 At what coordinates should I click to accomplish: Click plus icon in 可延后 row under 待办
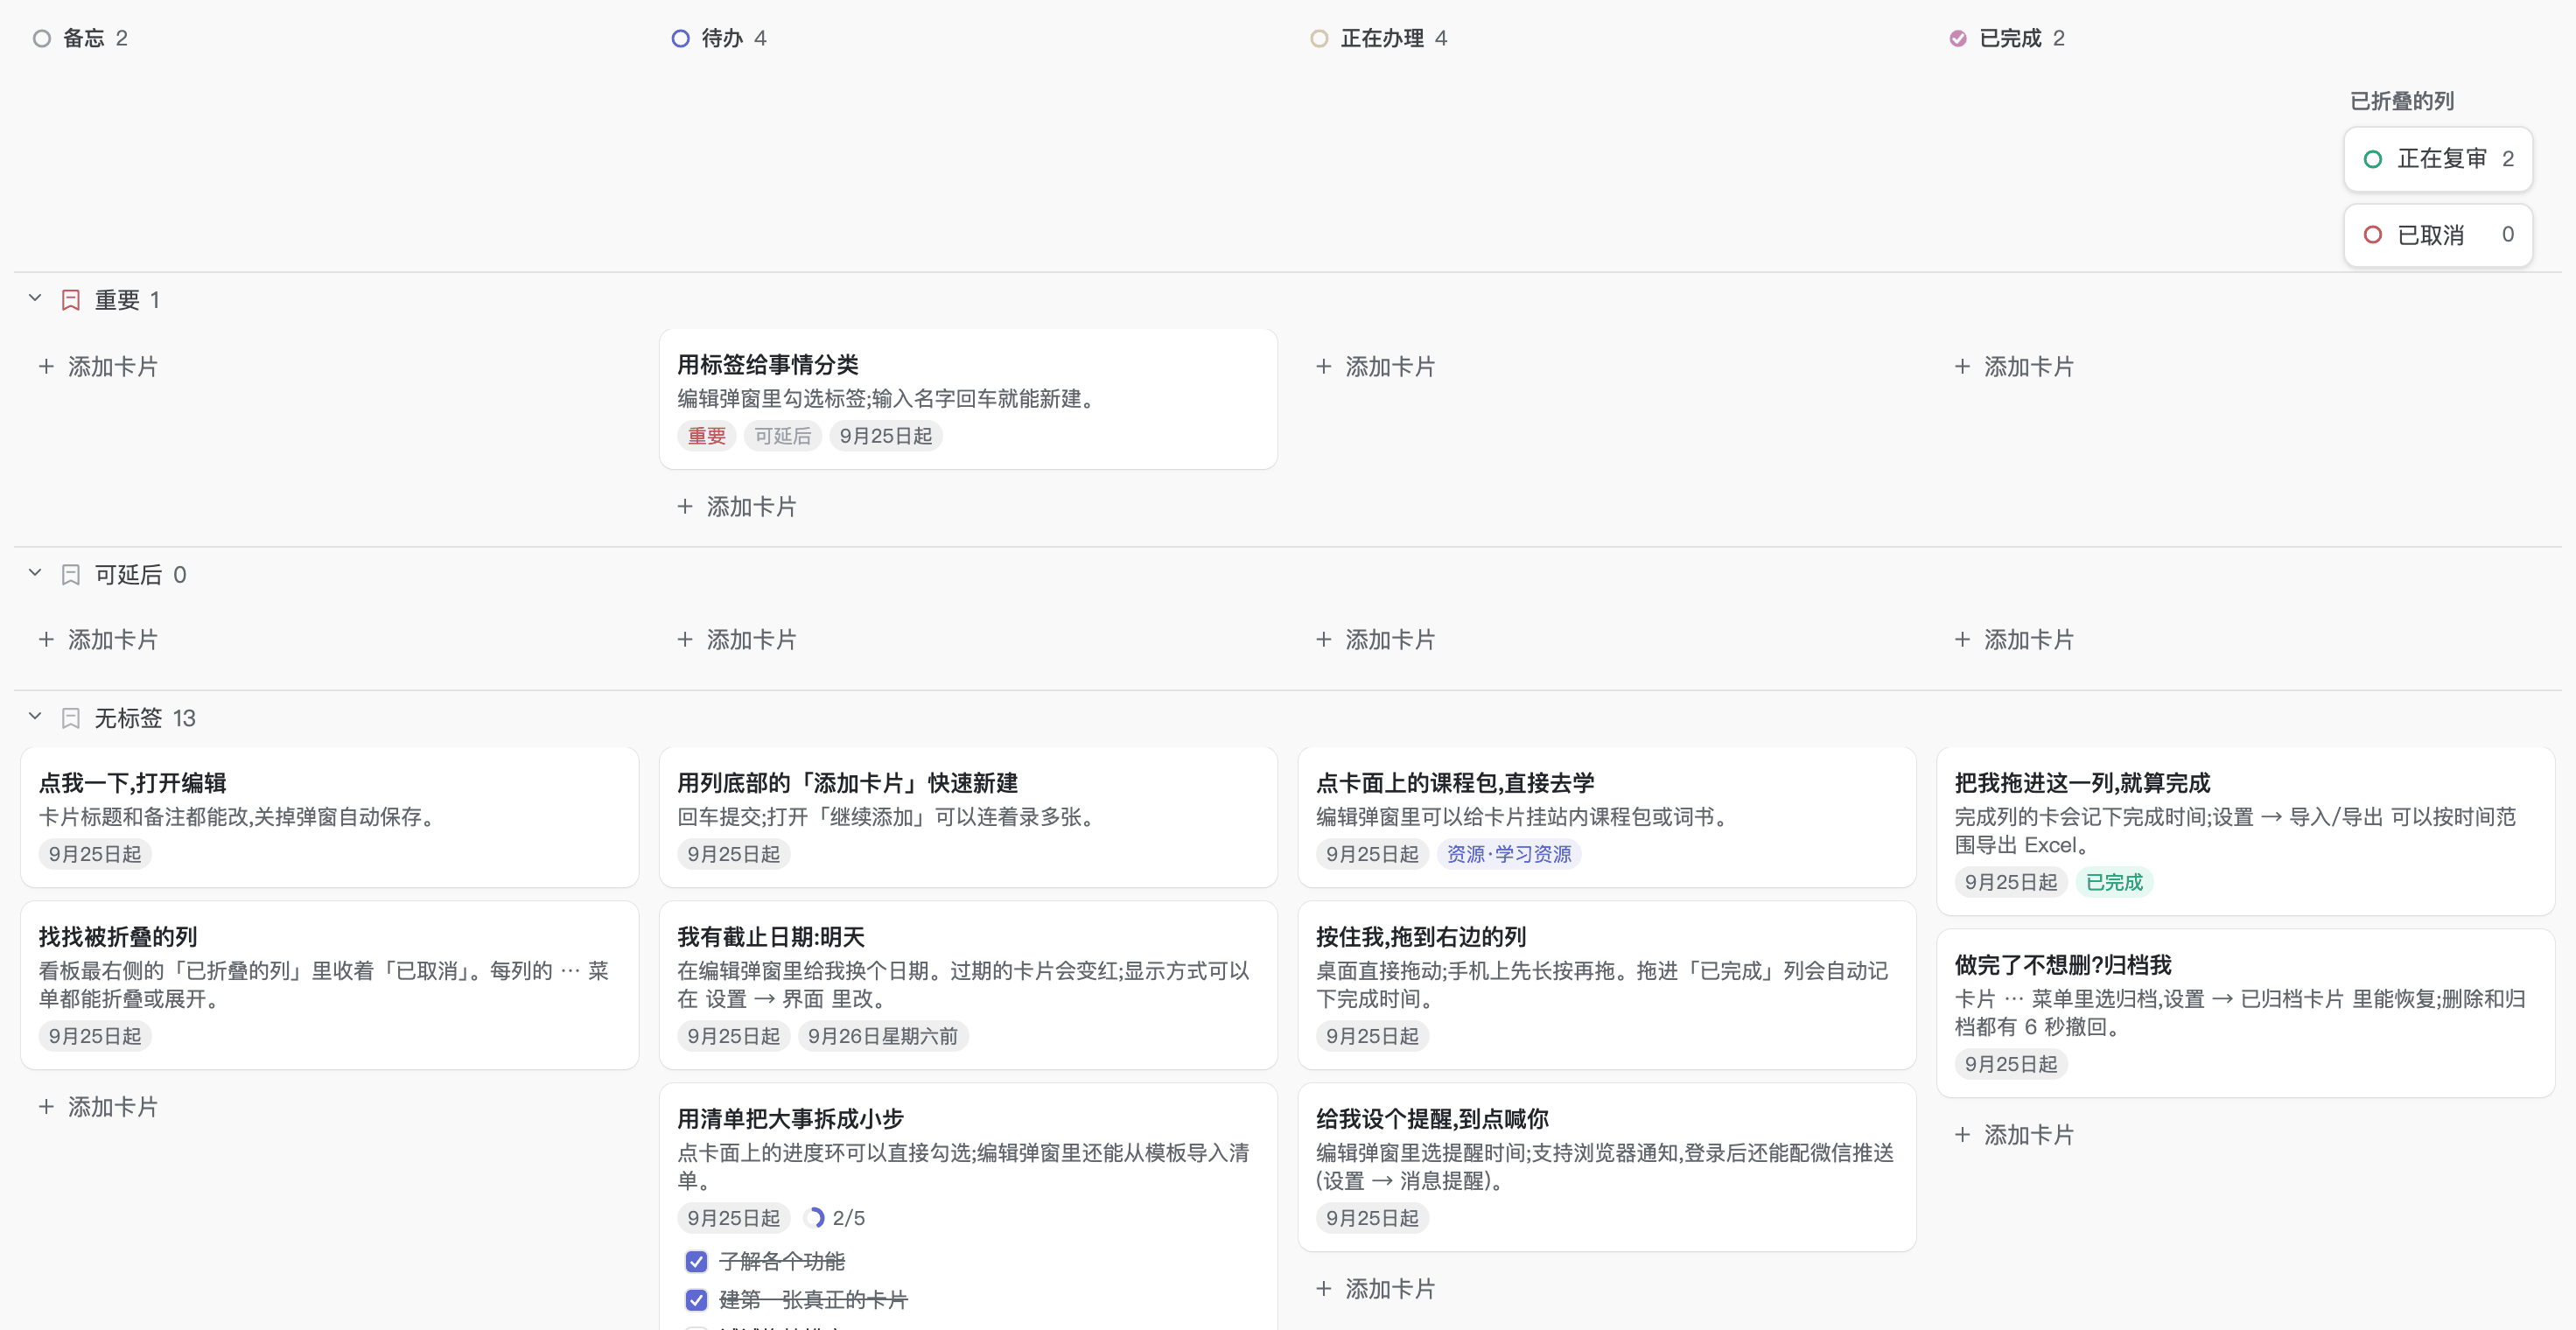685,640
